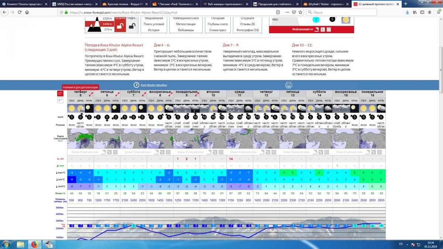Open the Схема трасс link
The width and height of the screenshot is (443, 249).
point(218,30)
